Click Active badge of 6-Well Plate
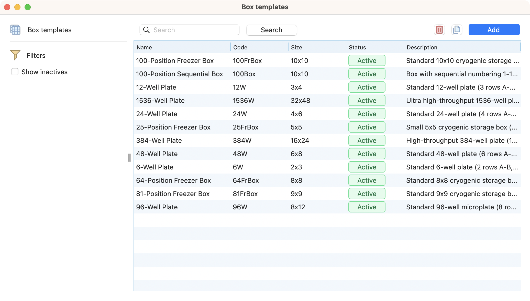Viewport: 530px width, 301px height. tap(367, 167)
